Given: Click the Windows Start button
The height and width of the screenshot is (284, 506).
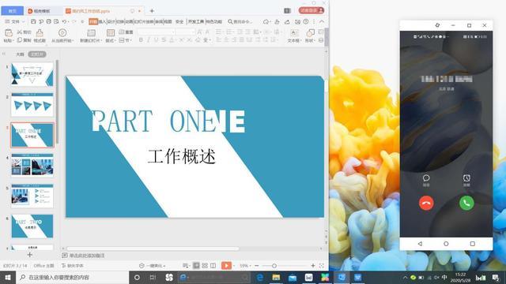Looking at the screenshot, I should pyautogui.click(x=8, y=277).
